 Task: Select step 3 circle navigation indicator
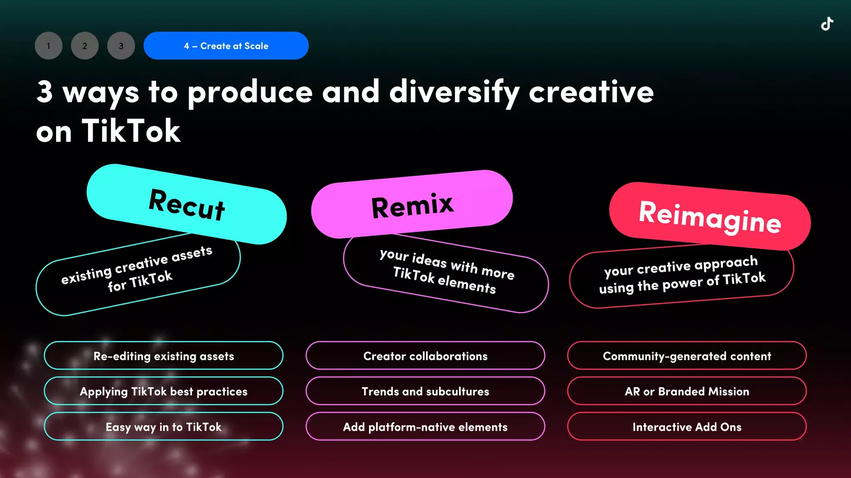[x=121, y=45]
